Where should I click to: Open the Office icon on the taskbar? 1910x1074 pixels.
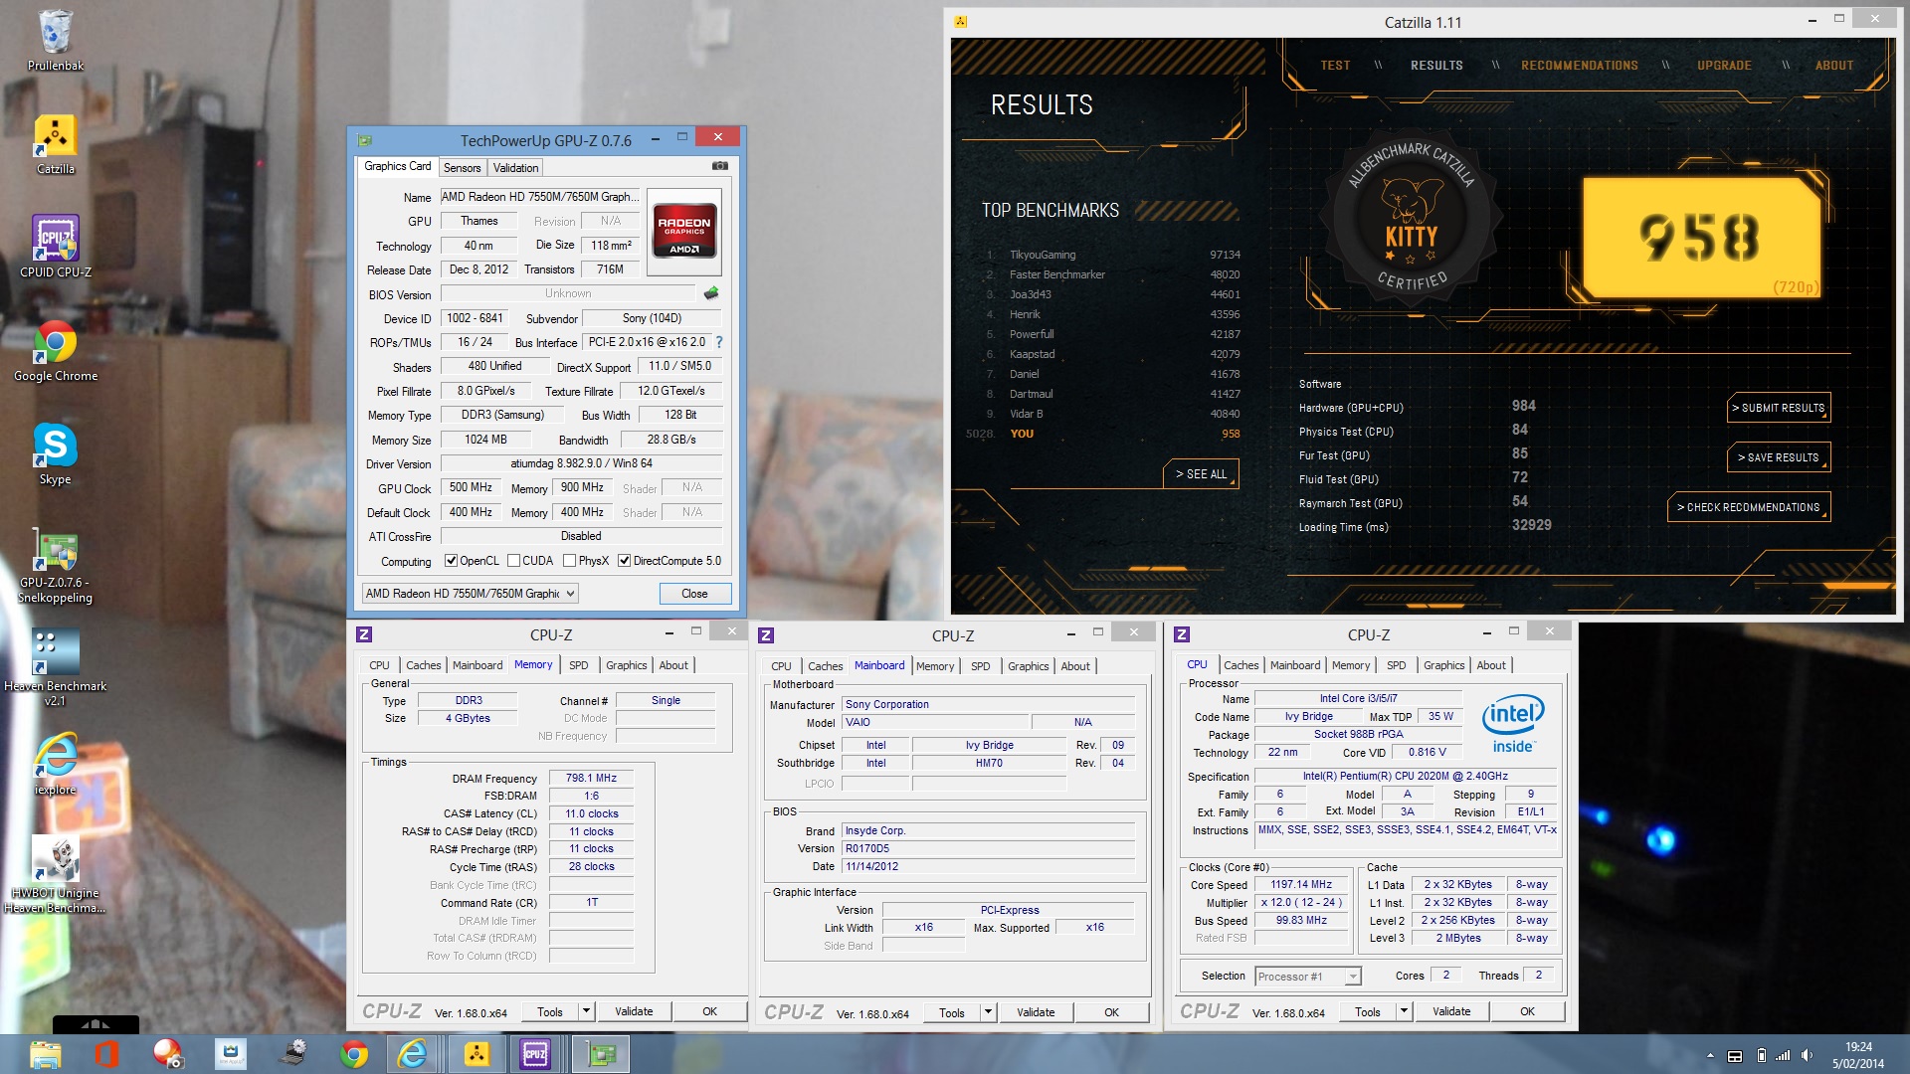[x=106, y=1054]
